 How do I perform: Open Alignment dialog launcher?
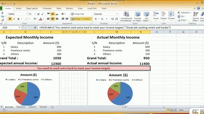tap(91, 24)
